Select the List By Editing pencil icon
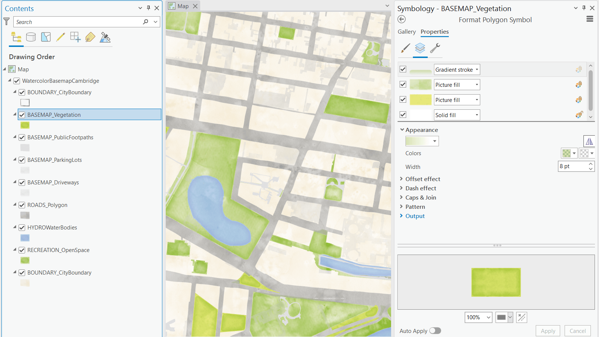This screenshot has width=599, height=337. click(61, 37)
